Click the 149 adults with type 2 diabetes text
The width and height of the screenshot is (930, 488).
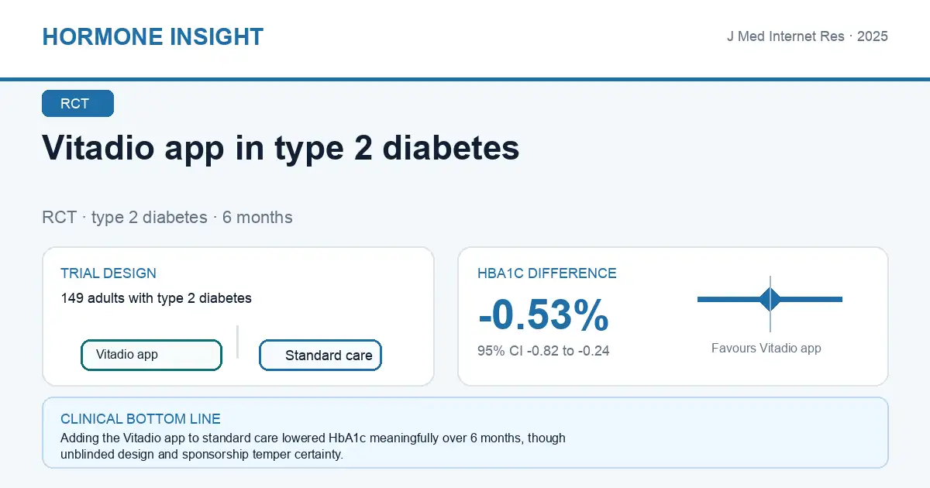[156, 298]
